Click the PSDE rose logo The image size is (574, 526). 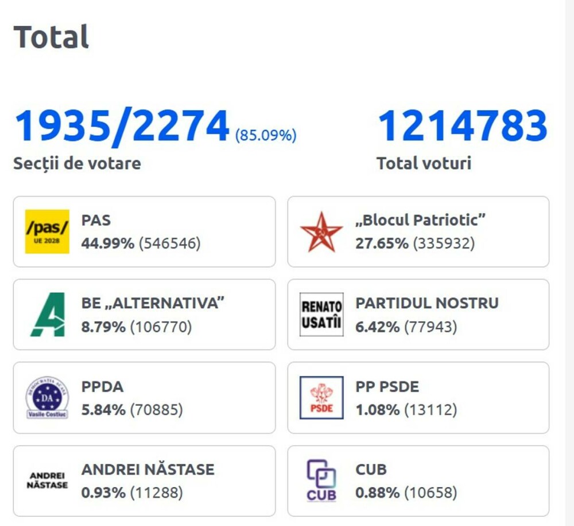(321, 398)
